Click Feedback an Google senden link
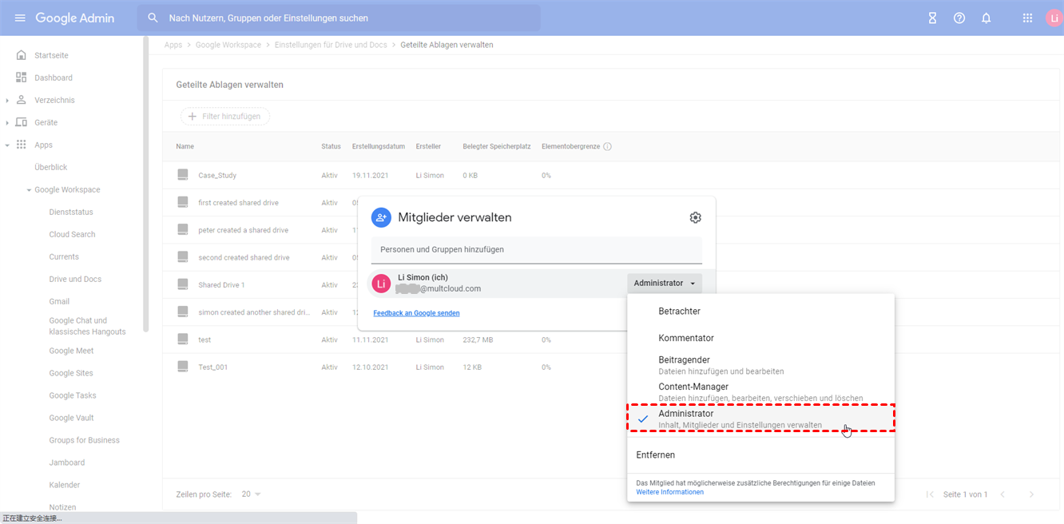The height and width of the screenshot is (524, 1064). (x=416, y=313)
